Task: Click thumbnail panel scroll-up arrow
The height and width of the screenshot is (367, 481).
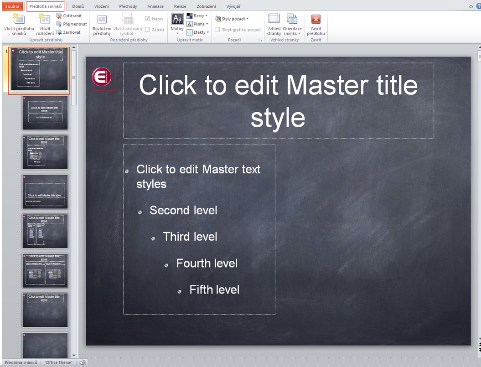Action: click(x=73, y=47)
